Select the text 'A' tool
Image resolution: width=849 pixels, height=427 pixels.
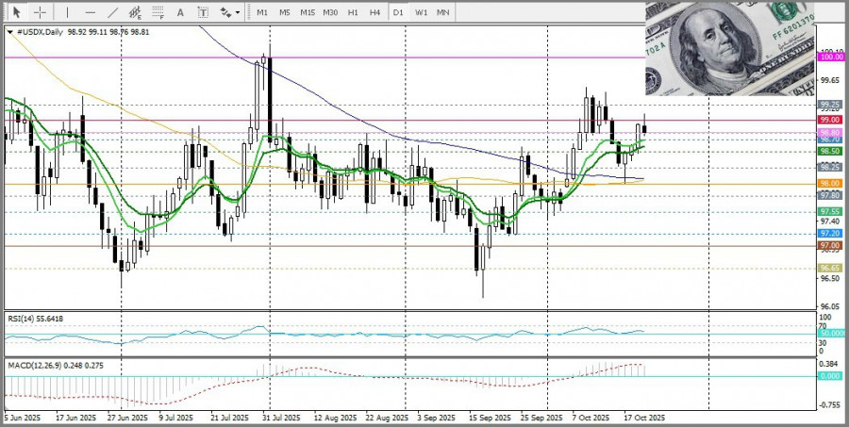click(x=182, y=12)
